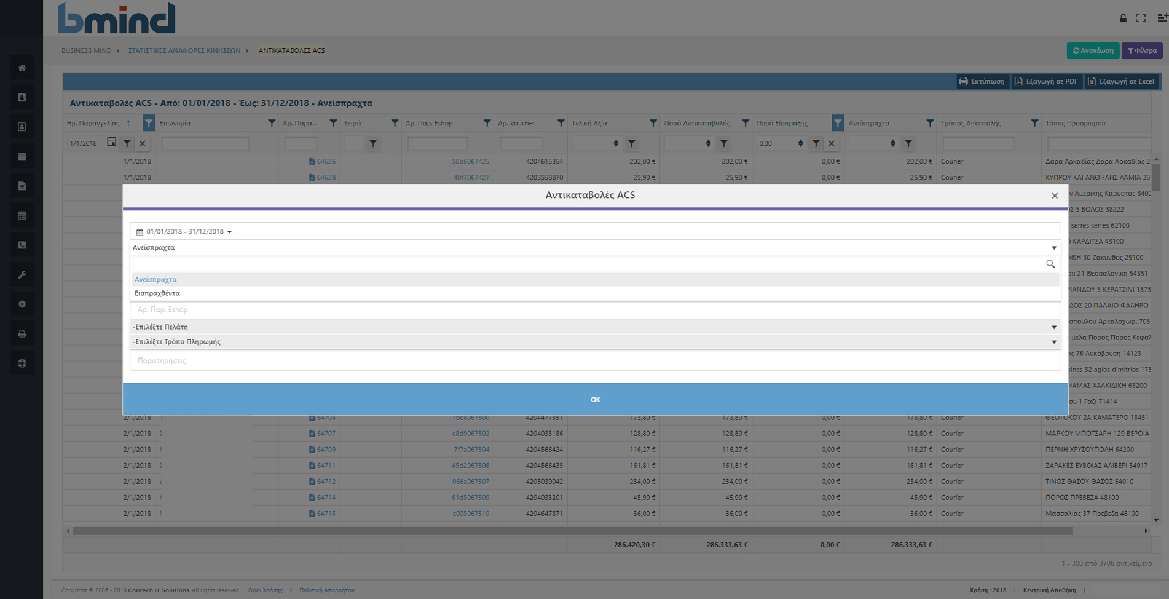The width and height of the screenshot is (1169, 599).
Task: Expand the Επιλέξτε Τρόπο Πληρωμής dropdown
Action: 595,342
